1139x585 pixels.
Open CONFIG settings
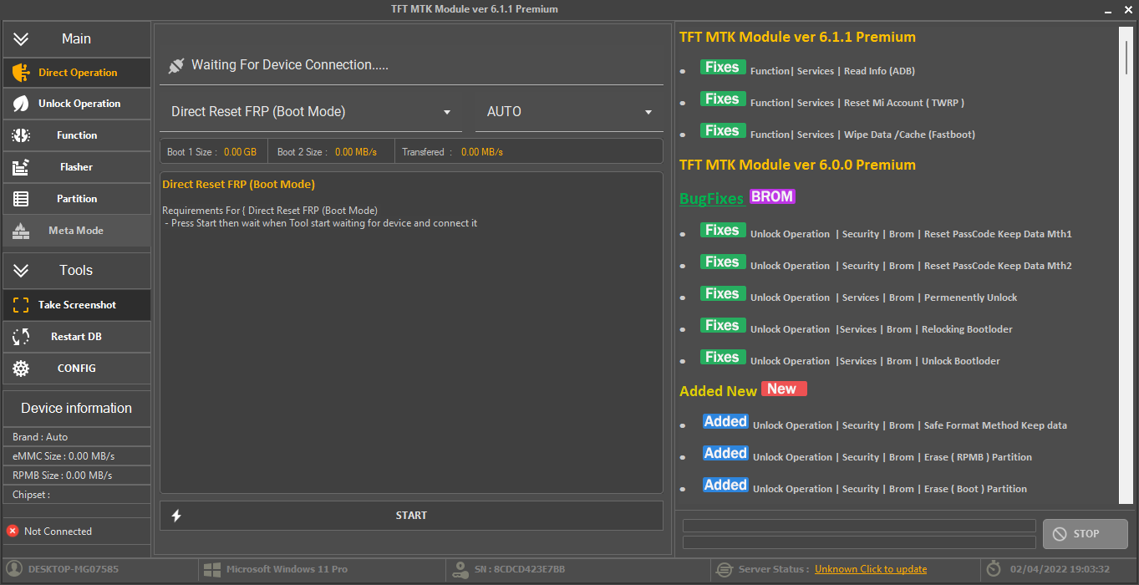click(x=77, y=369)
